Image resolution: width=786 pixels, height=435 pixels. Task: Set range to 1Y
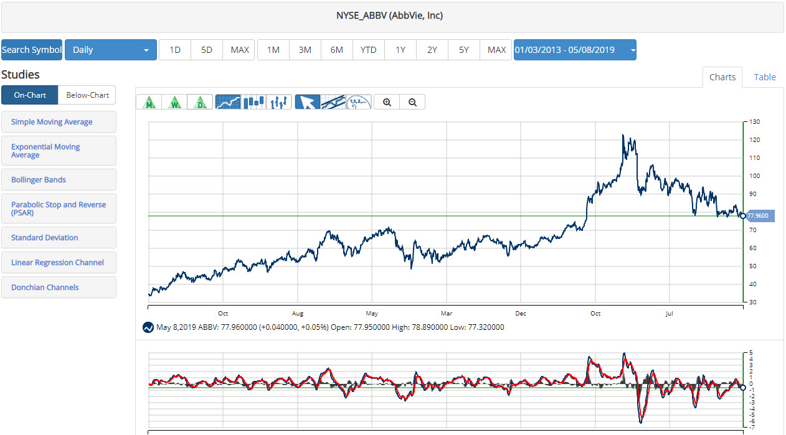(x=400, y=50)
